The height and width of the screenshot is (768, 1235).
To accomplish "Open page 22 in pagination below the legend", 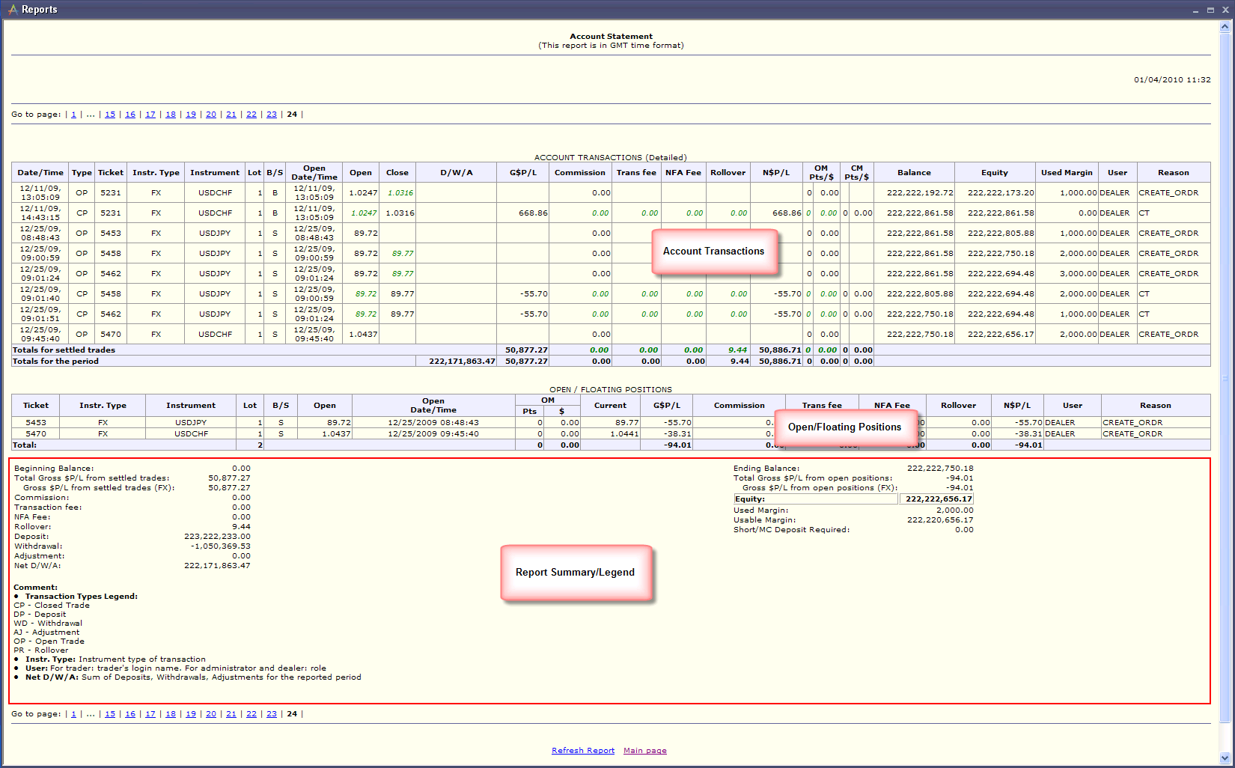I will [x=251, y=714].
